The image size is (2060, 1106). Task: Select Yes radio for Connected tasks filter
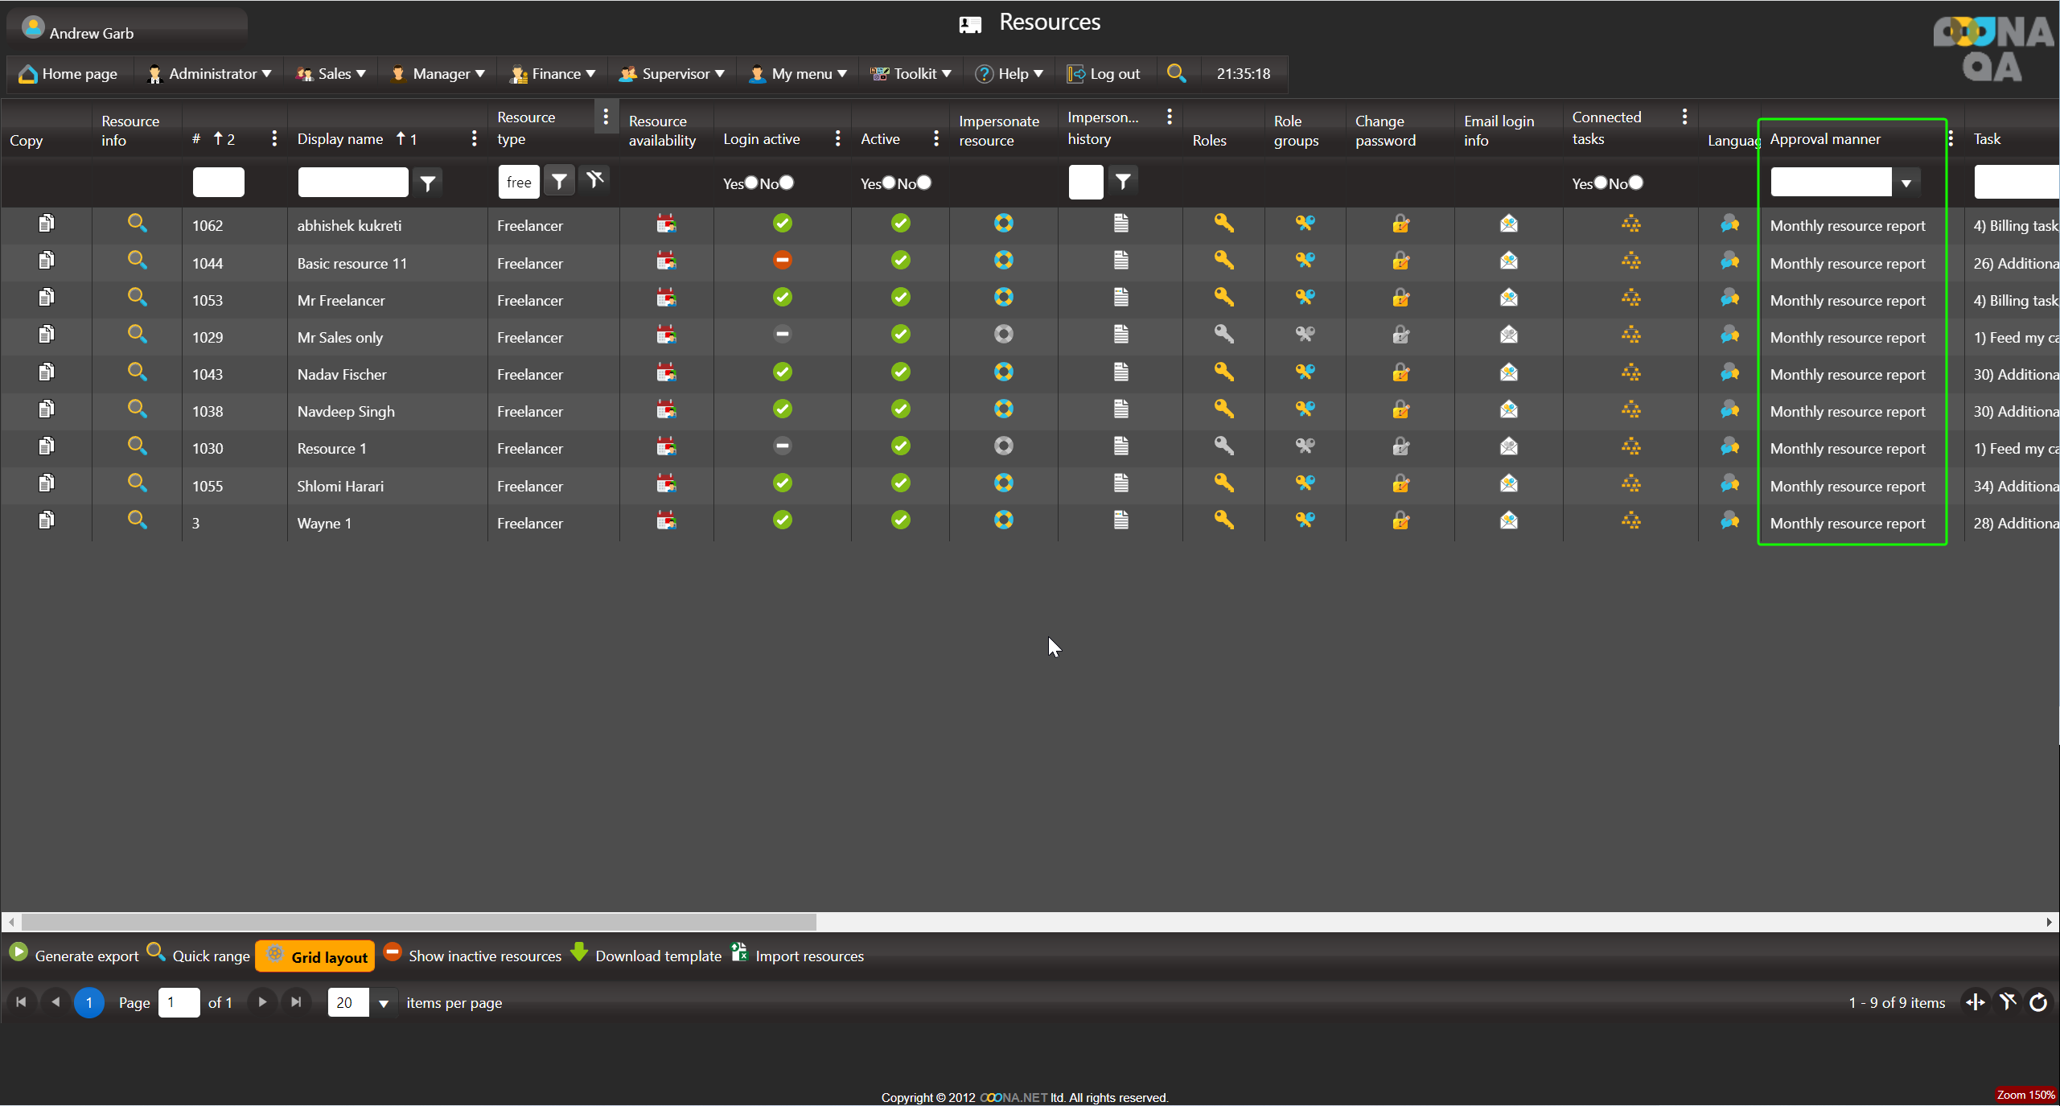tap(1601, 183)
